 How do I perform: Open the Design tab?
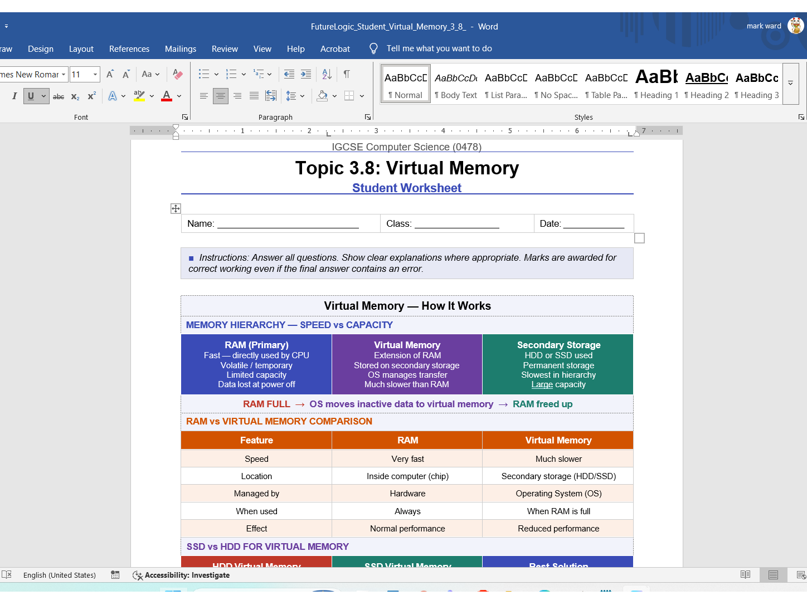(41, 49)
